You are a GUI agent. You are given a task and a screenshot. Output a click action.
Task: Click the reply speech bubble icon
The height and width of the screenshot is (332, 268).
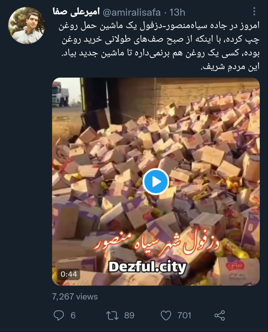click(59, 315)
